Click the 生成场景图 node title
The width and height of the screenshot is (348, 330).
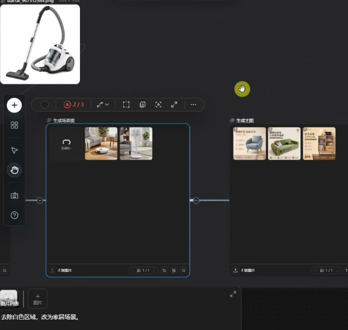(x=64, y=121)
